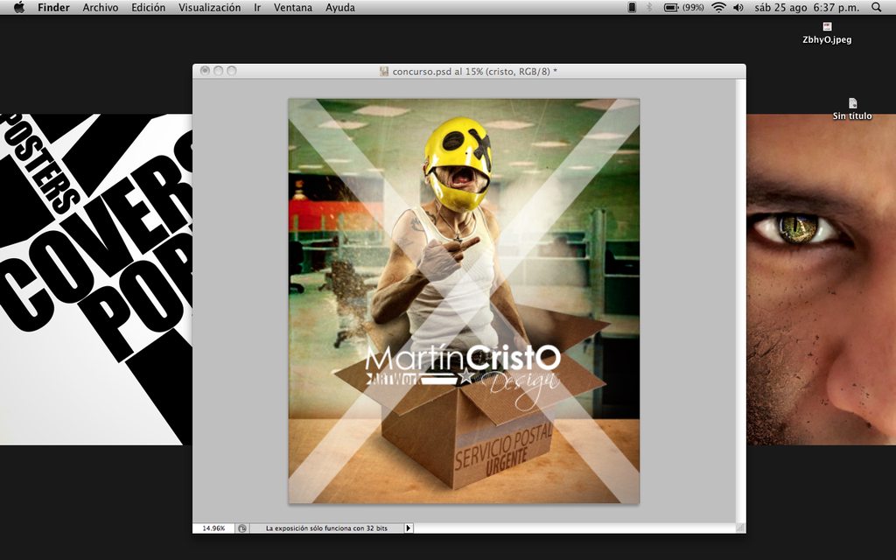Open the Ir menu
Screen dimensions: 896x560
257,7
